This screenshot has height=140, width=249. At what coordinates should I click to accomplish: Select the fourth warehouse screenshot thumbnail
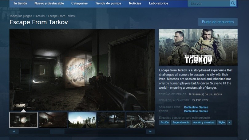coord(111,120)
